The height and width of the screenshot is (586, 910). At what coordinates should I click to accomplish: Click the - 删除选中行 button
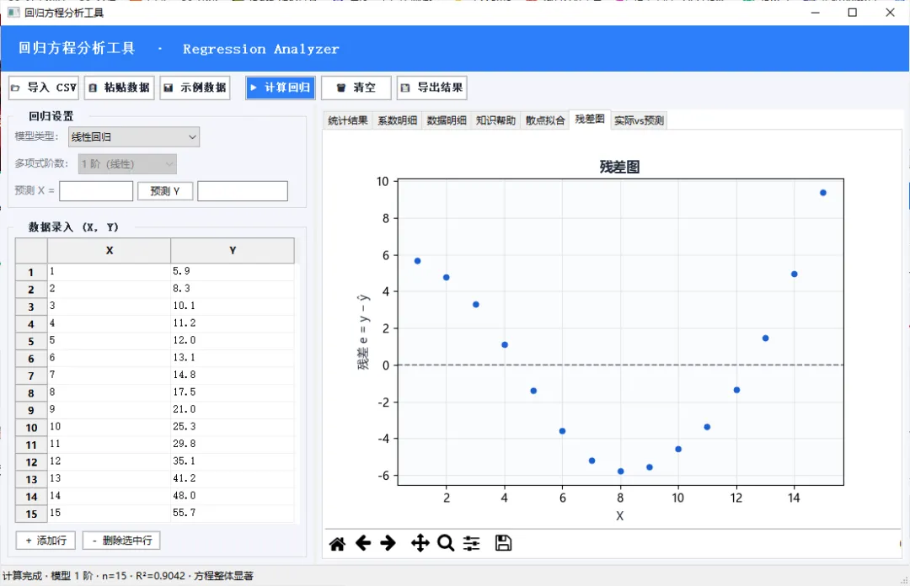121,541
